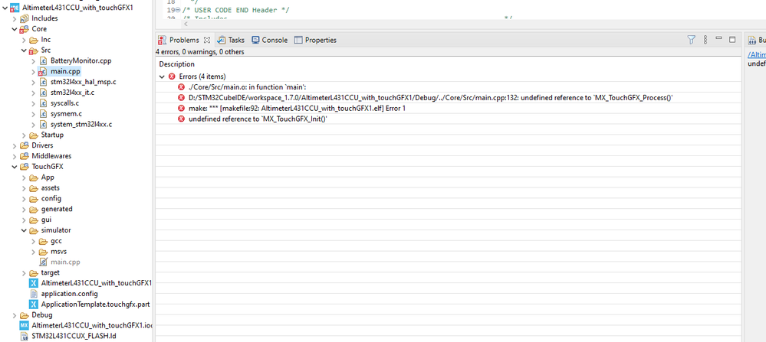Expand the msvs folder

point(33,252)
